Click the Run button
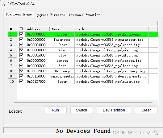 pos(55,110)
